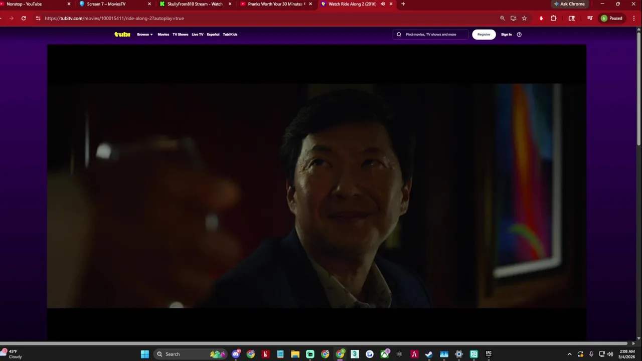Open Steam from the taskbar
Viewport: 642px width, 361px height.
(x=429, y=354)
